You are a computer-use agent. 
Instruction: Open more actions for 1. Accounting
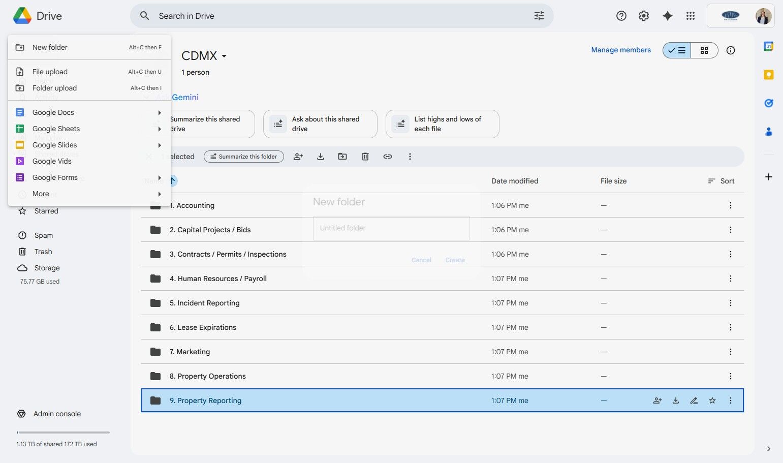coord(731,205)
